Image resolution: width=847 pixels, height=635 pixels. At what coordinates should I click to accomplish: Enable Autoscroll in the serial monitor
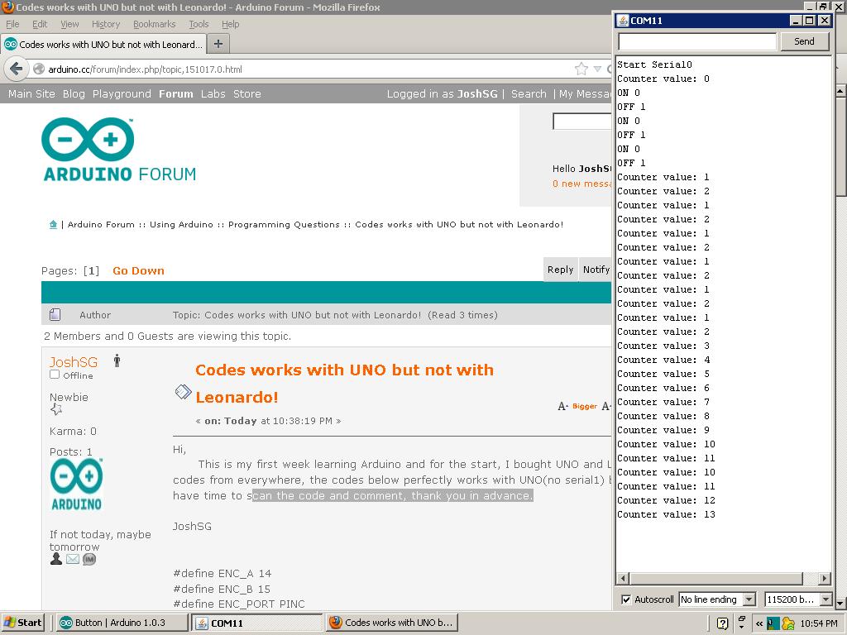(626, 599)
